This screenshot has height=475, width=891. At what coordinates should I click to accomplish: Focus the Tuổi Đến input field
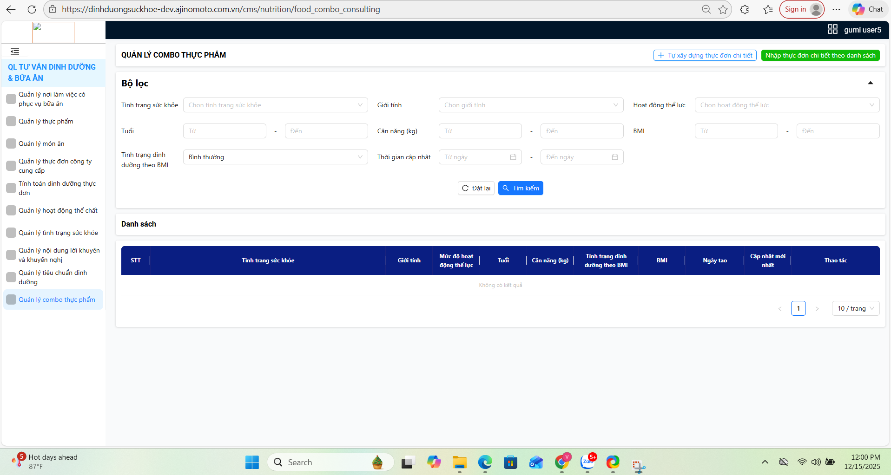[326, 131]
